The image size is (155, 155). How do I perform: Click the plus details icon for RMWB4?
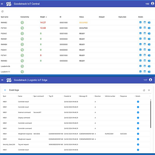[x=140, y=44]
